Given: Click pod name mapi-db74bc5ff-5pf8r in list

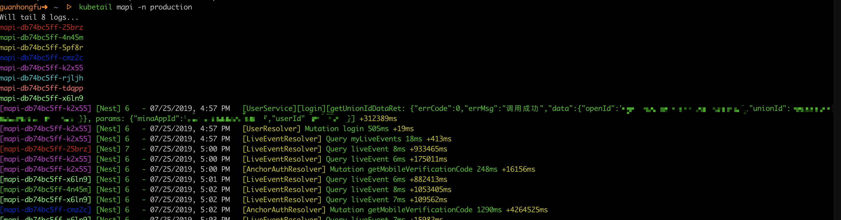Looking at the screenshot, I should click(42, 47).
